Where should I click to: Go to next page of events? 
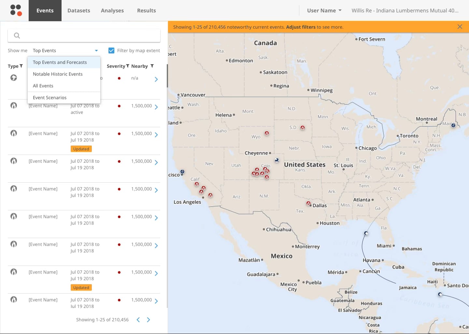coord(149,320)
